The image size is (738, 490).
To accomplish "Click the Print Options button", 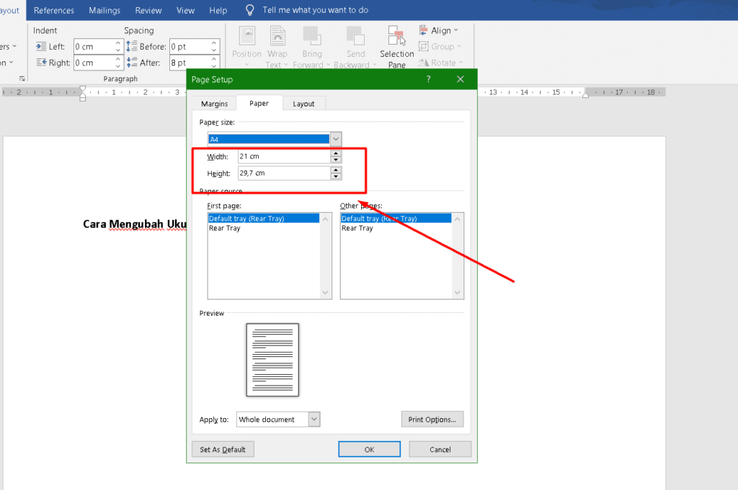I will (x=432, y=419).
